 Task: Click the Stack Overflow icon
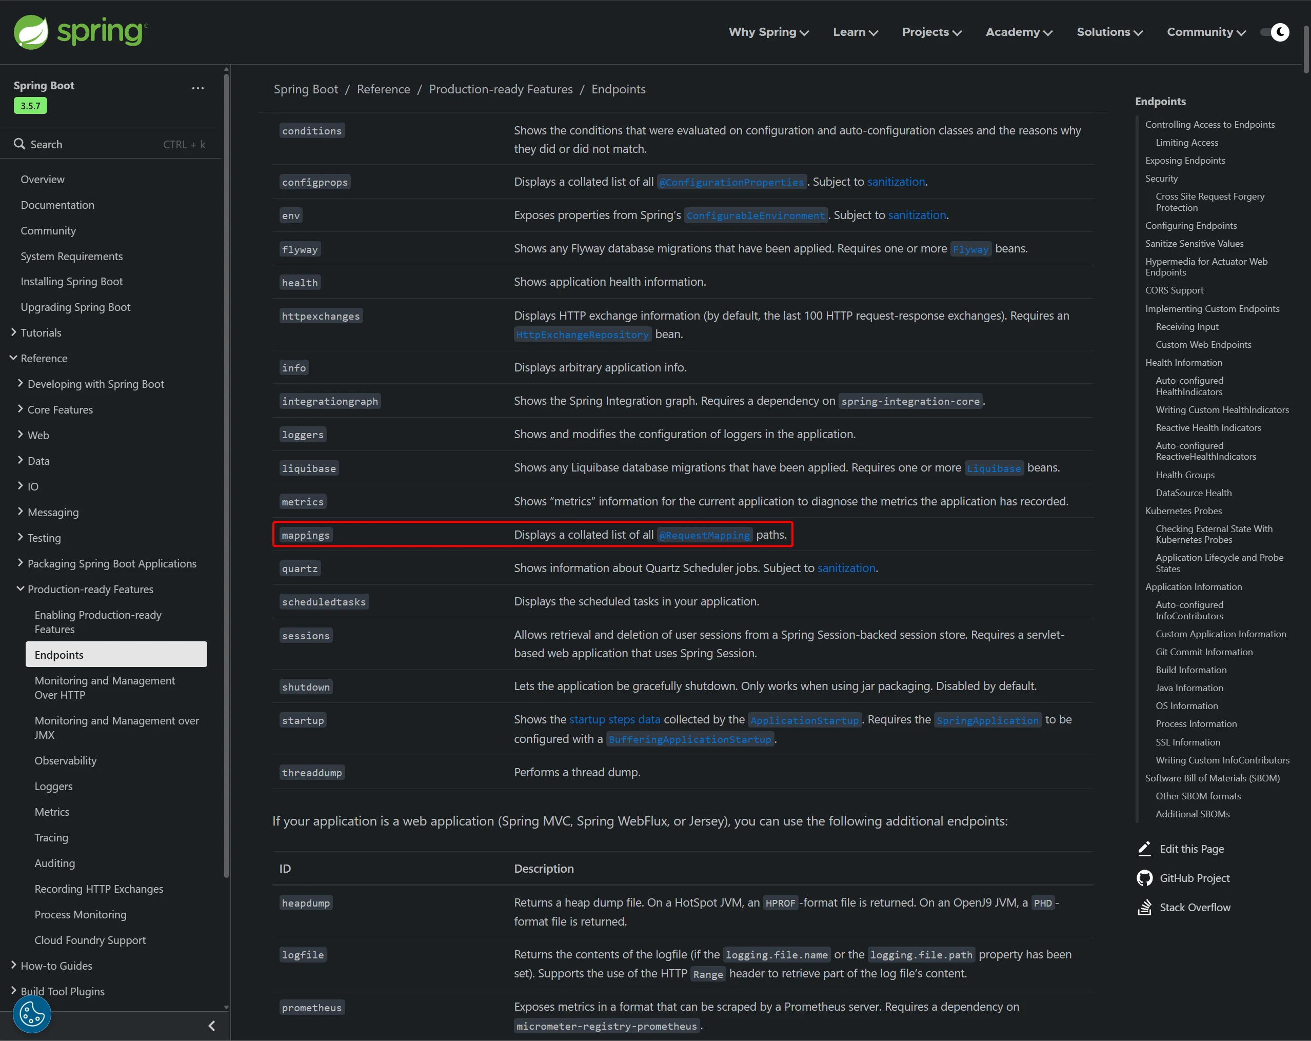pos(1144,907)
